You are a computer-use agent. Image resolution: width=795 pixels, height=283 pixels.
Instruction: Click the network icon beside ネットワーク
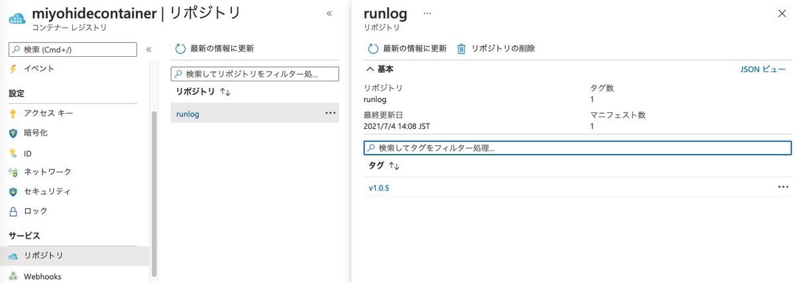pos(13,172)
